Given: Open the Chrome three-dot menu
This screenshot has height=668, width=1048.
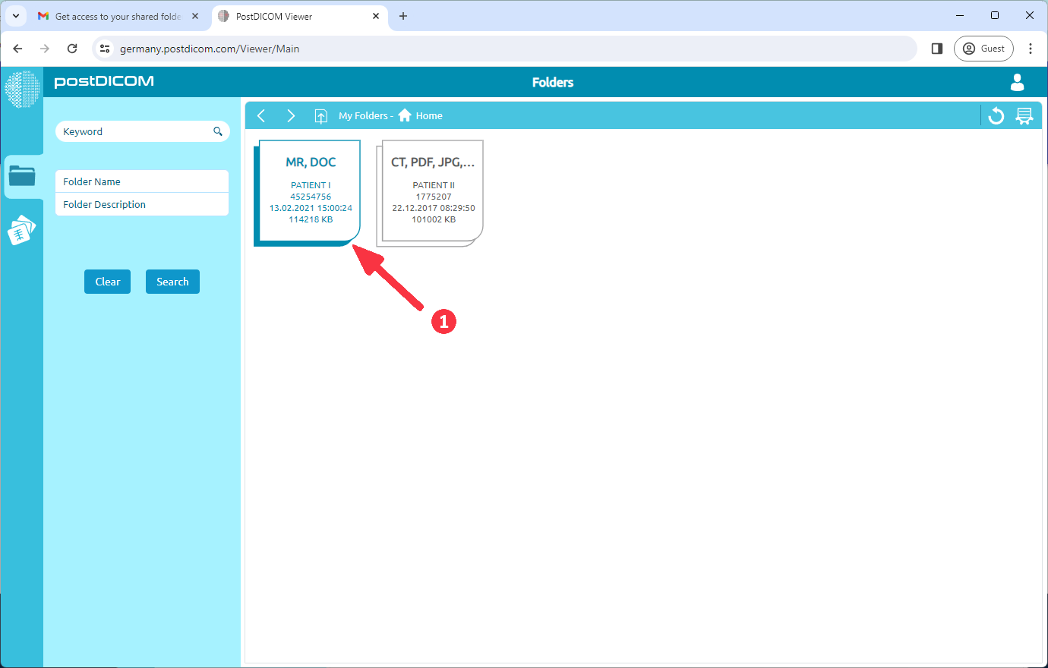Looking at the screenshot, I should coord(1031,48).
